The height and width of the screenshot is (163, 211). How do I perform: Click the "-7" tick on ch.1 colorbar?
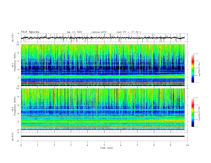click(197, 83)
